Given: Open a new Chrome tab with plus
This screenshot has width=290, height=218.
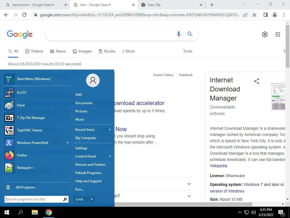Looking at the screenshot, I should coord(212,5).
